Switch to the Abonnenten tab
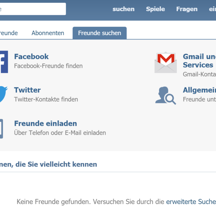Viewport: 216px width, 216px height. (x=48, y=33)
